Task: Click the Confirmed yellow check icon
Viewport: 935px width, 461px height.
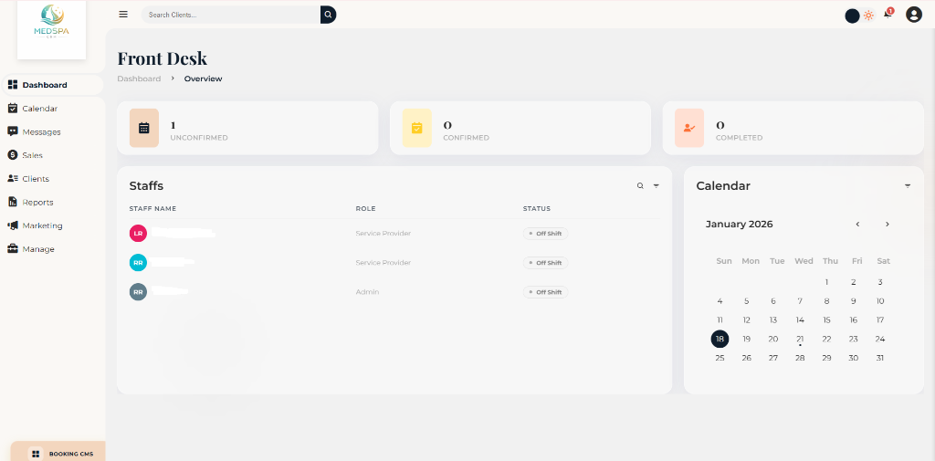Action: [x=416, y=128]
